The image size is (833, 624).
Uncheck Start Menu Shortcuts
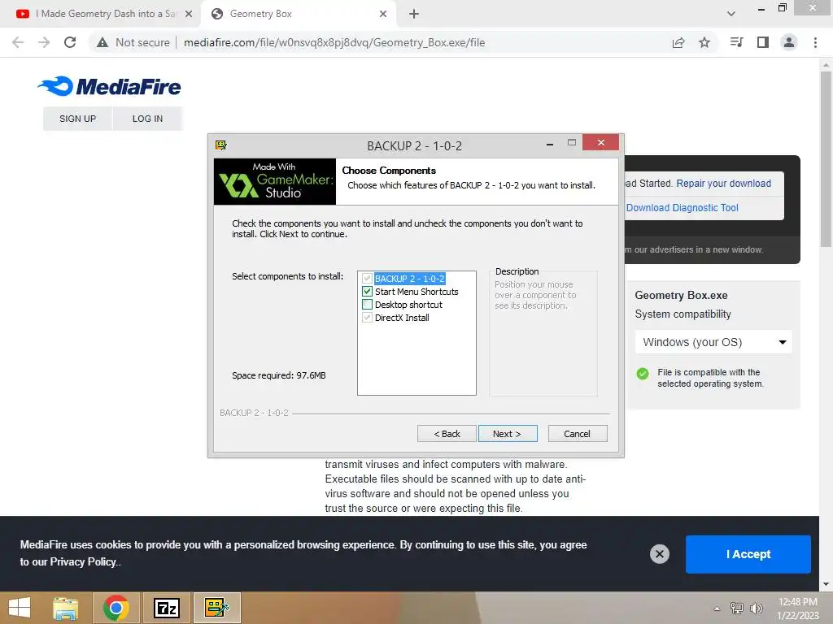click(x=367, y=292)
